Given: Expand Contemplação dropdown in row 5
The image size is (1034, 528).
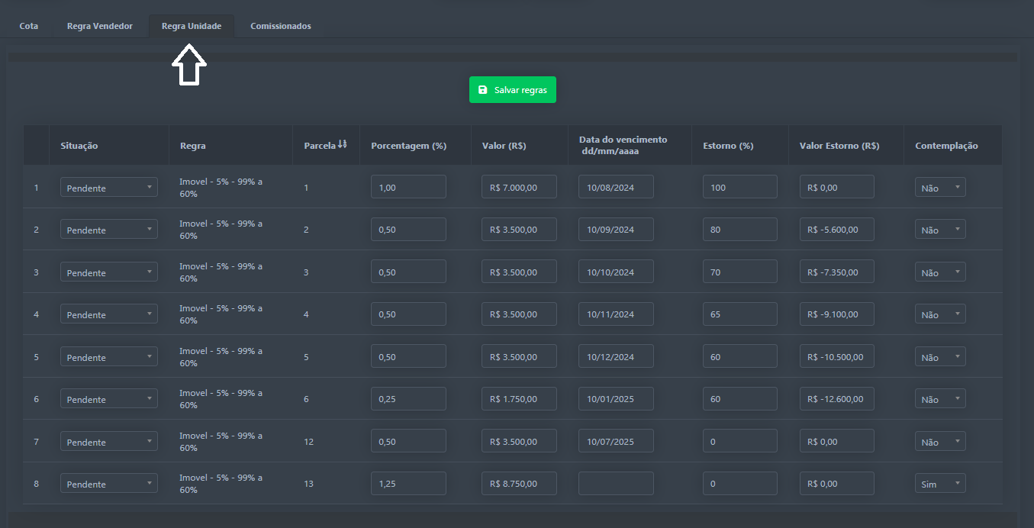Looking at the screenshot, I should [940, 356].
